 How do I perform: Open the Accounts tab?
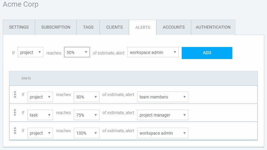[174, 27]
